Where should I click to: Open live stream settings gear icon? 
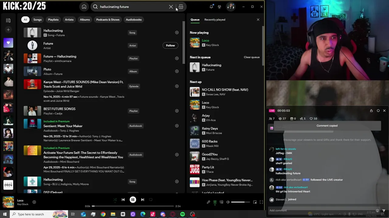[378, 111]
